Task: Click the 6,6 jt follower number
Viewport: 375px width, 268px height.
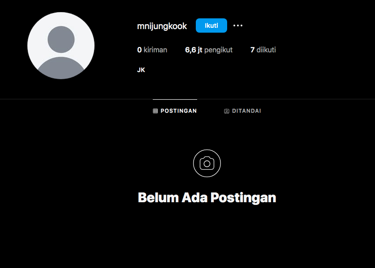Action: click(x=194, y=50)
